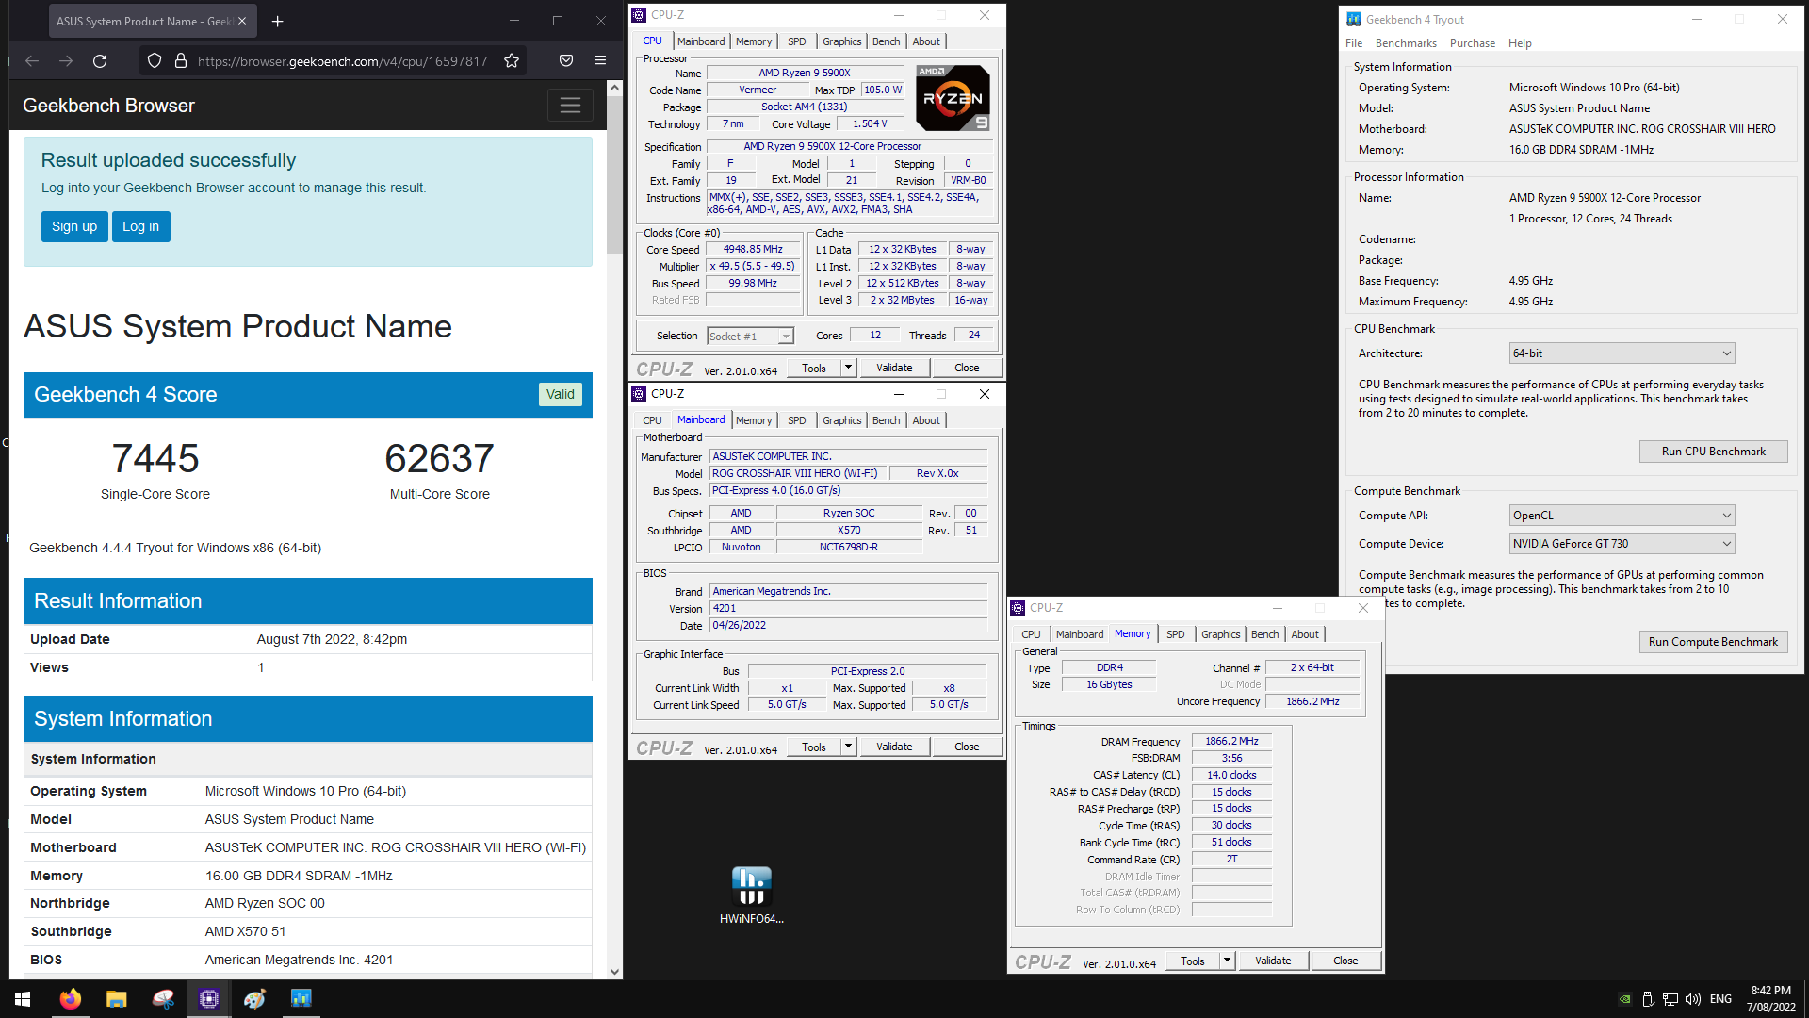Switch to Bench tab in top CPU-Z
Viewport: 1809px width, 1018px height.
tap(886, 41)
